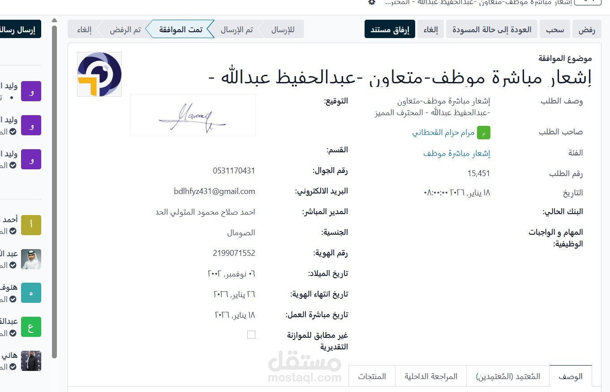Click the request description text under وصف الطلب
This screenshot has width=610, height=392.
(x=432, y=107)
